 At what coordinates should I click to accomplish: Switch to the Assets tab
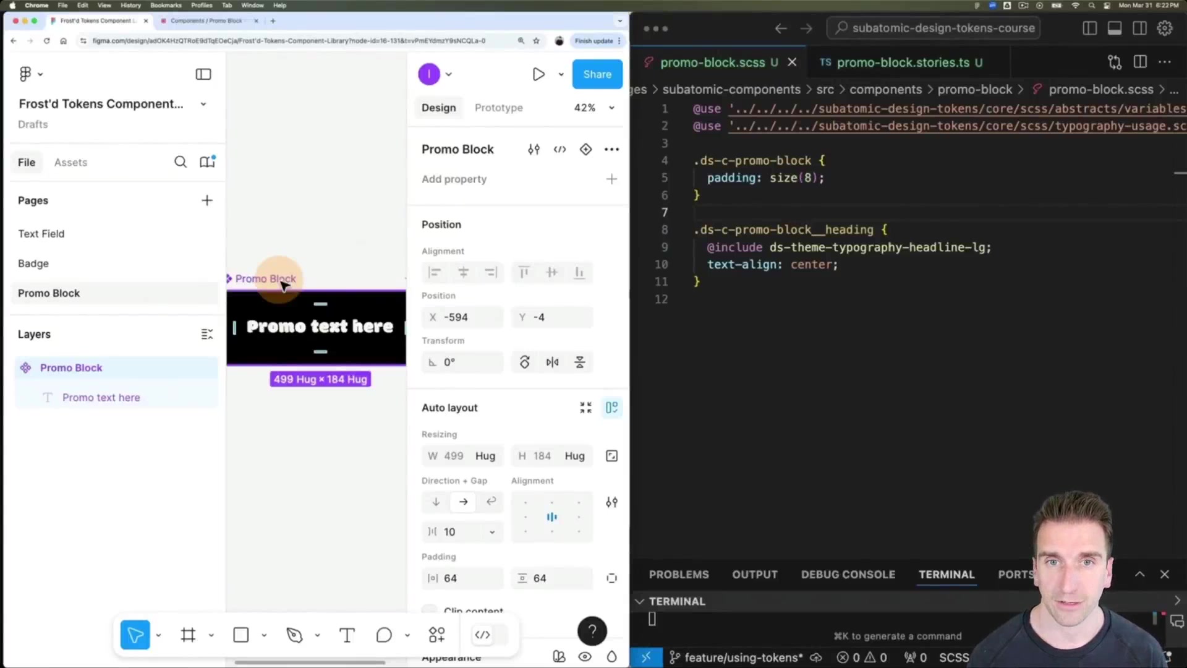[x=70, y=163]
